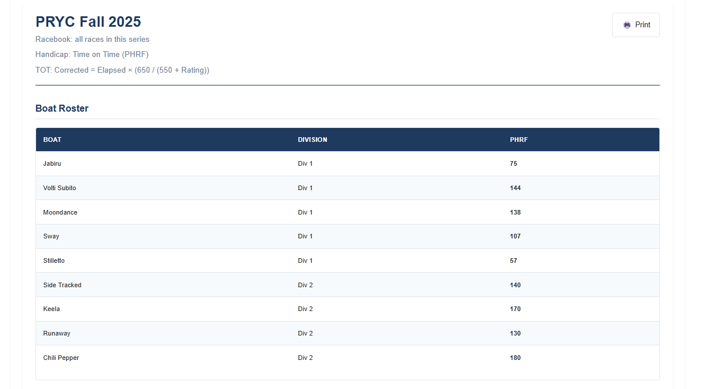Select the Runaway boat entry
703x389 pixels.
pos(56,334)
